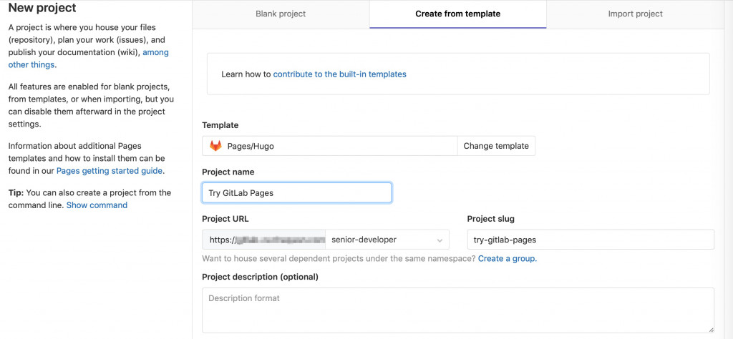Click the https:// Project URL prefix box

263,240
